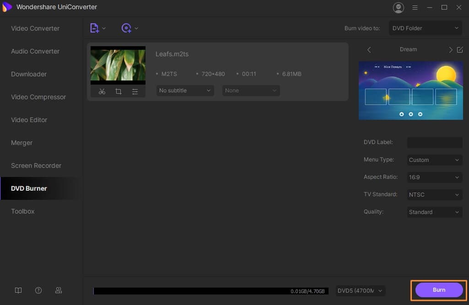
Task: Expand the Load DVD dropdown arrow
Action: pyautogui.click(x=136, y=28)
